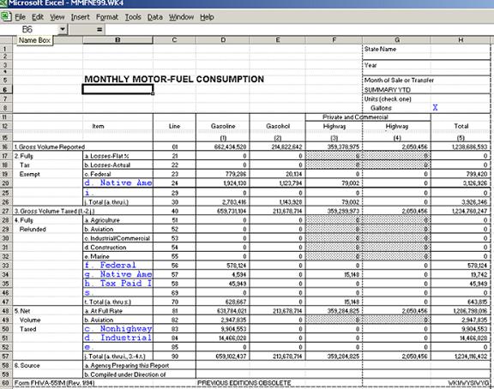Viewport: 494px width, 389px height.
Task: Open the Insert menu
Action: point(80,17)
